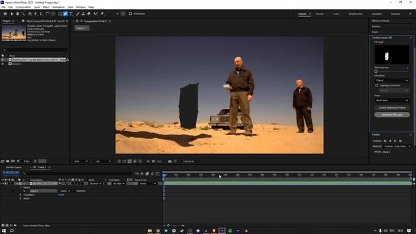
Task: Open the Composition menu
Action: (23, 7)
